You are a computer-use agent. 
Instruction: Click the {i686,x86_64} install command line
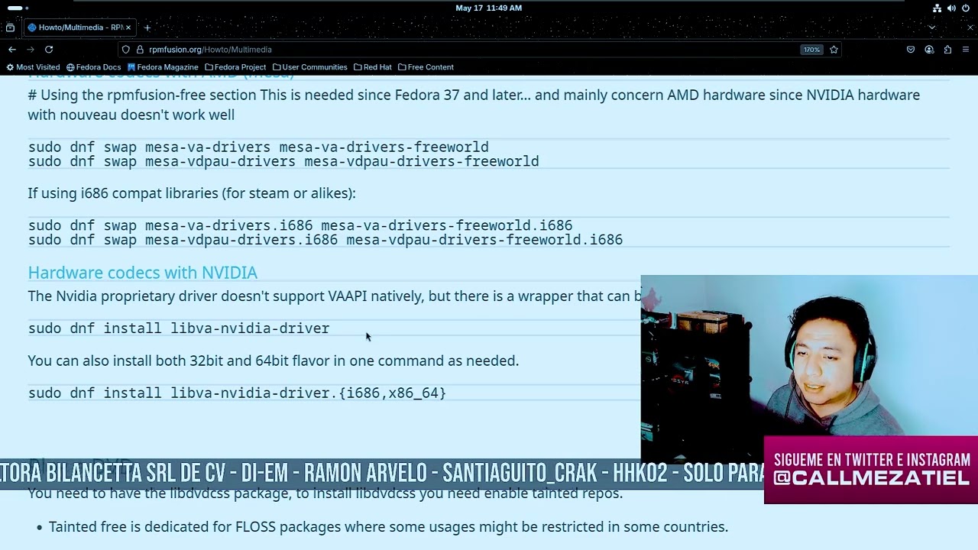click(x=237, y=393)
